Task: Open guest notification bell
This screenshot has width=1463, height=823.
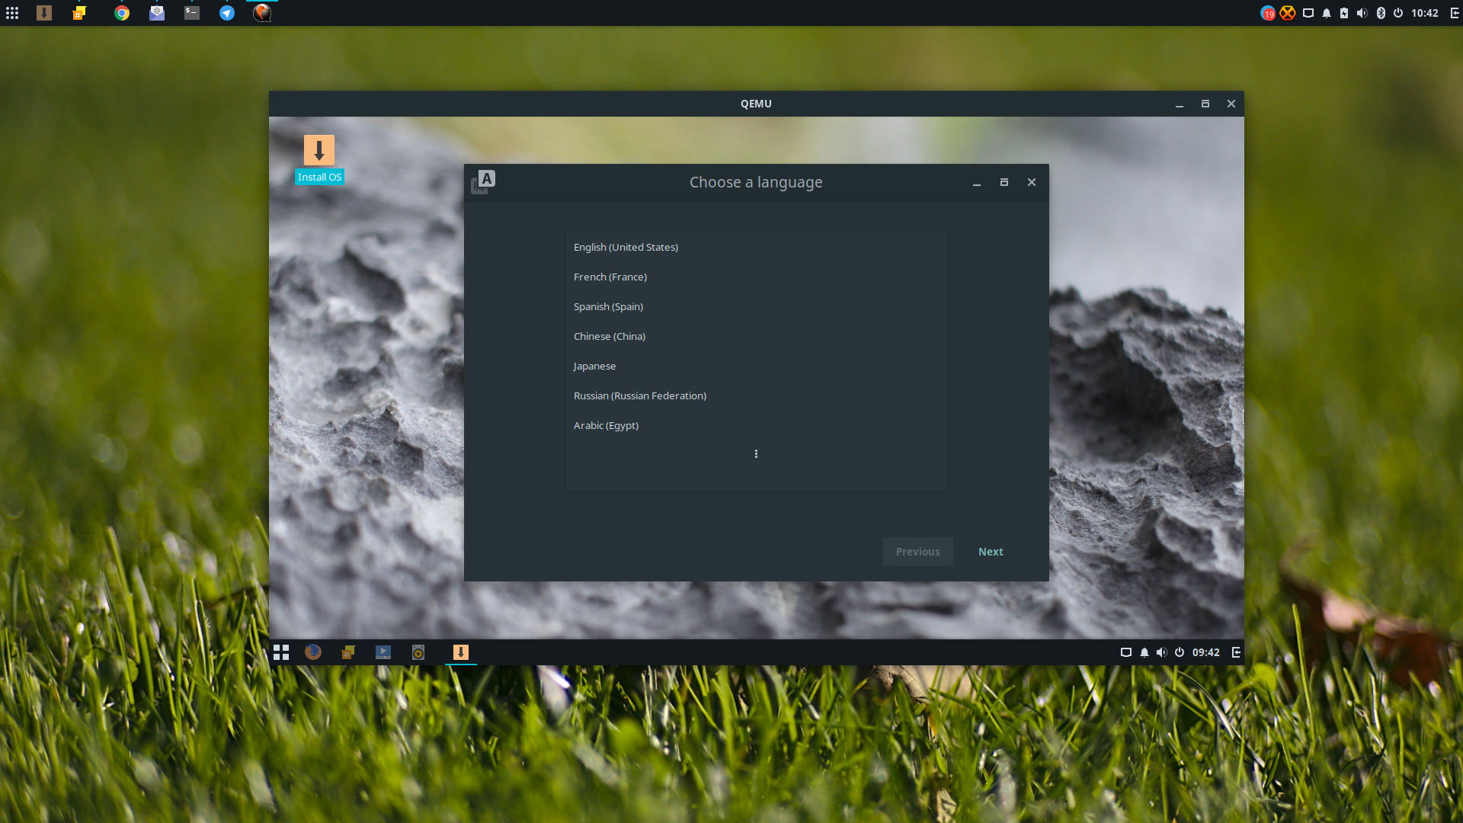Action: (x=1144, y=652)
